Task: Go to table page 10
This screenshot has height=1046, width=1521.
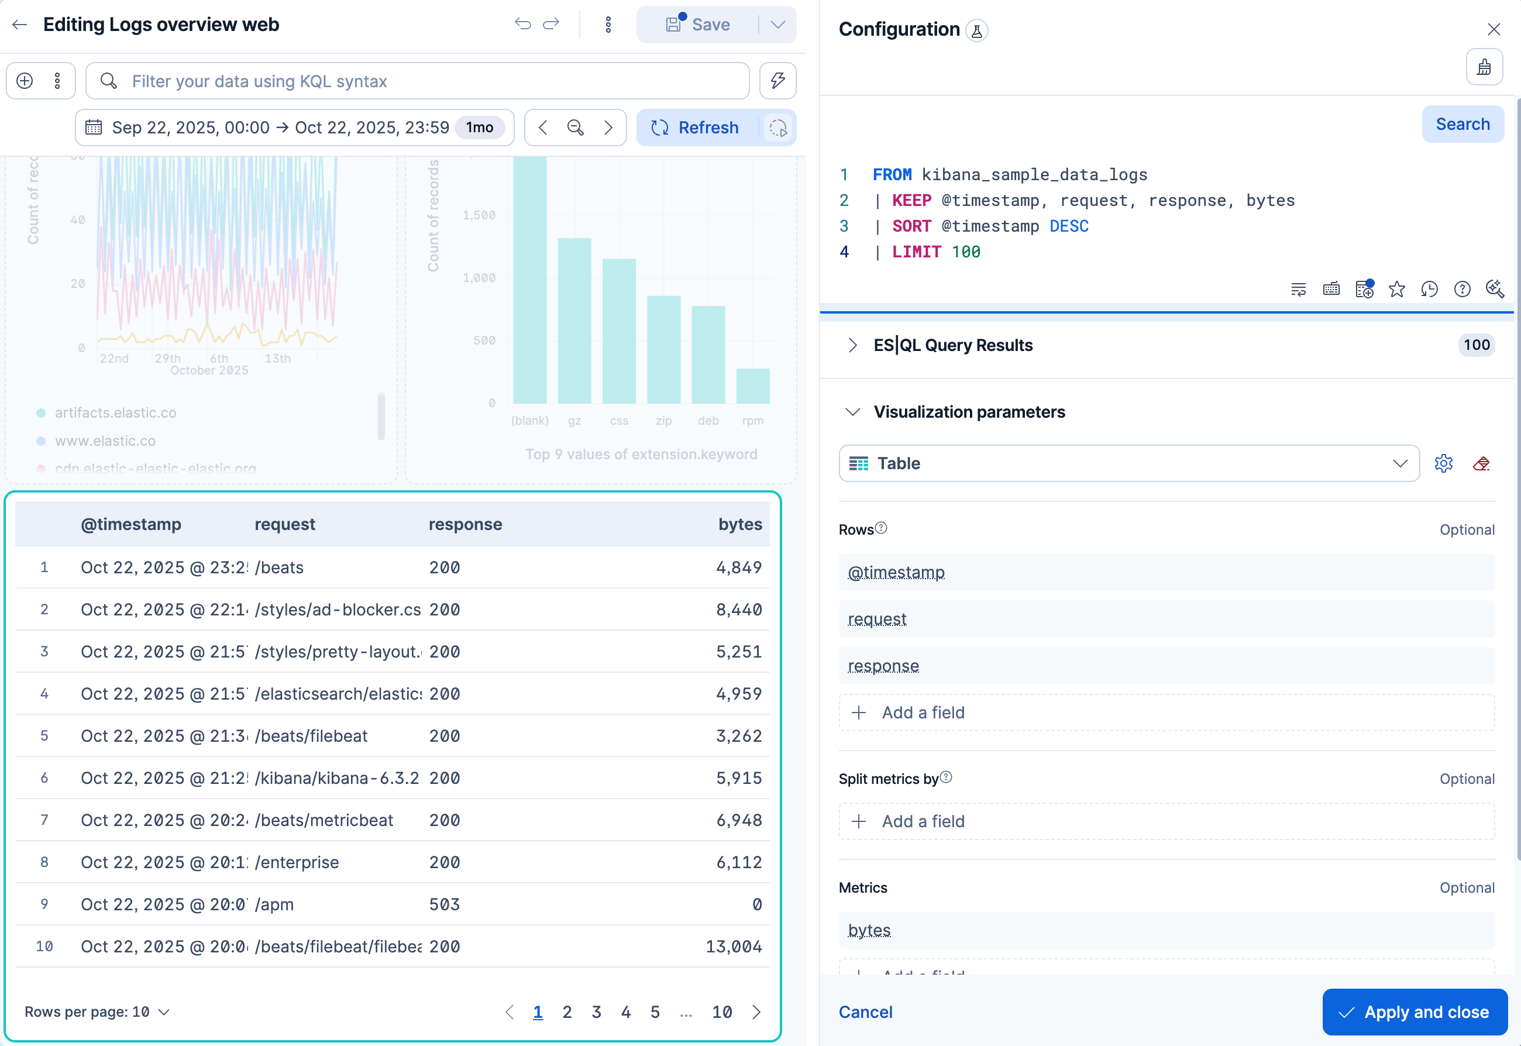Action: coord(722,1012)
